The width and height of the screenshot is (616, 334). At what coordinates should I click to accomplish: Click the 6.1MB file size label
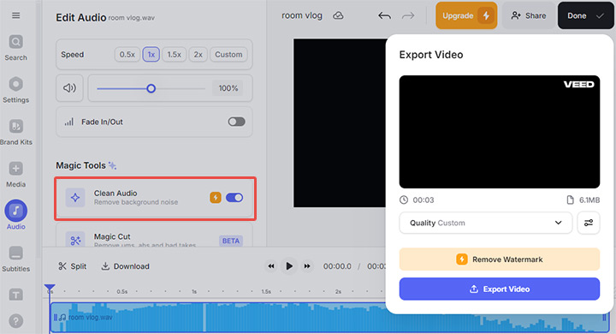click(x=589, y=200)
